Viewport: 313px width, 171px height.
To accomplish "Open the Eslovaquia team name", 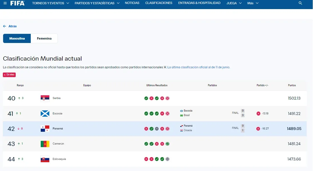I will [x=59, y=159].
